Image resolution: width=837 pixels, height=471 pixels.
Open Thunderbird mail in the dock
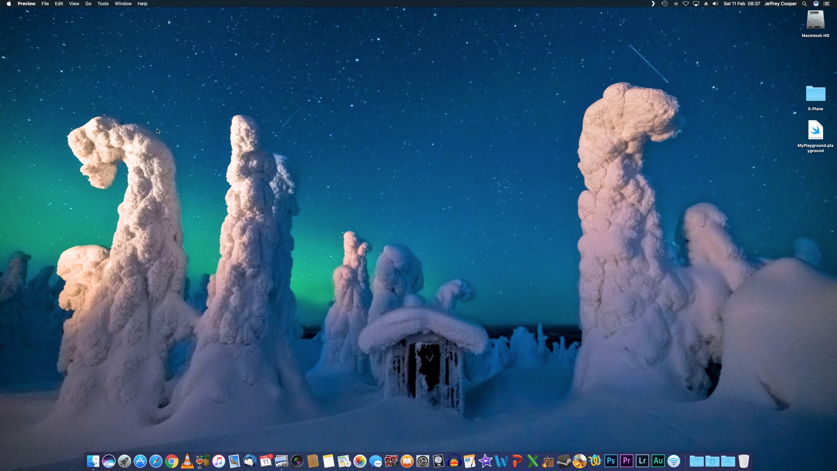250,461
